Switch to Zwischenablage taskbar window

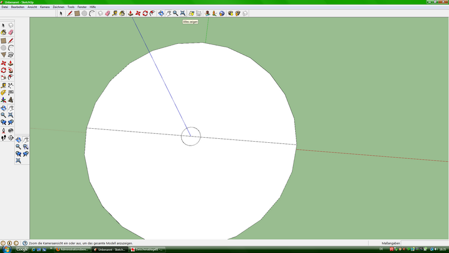coord(144,249)
